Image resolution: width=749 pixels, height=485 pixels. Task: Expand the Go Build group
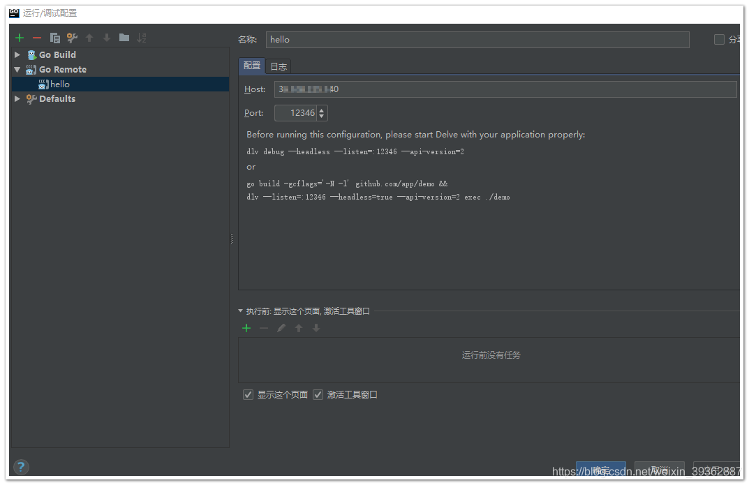pos(17,54)
